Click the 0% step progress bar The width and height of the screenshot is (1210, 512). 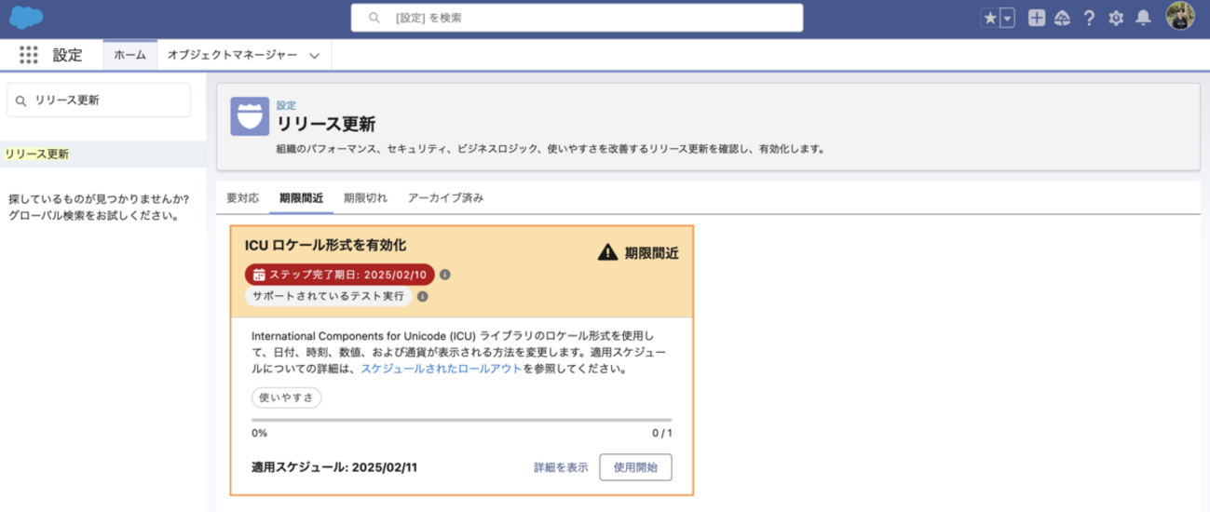click(x=461, y=421)
